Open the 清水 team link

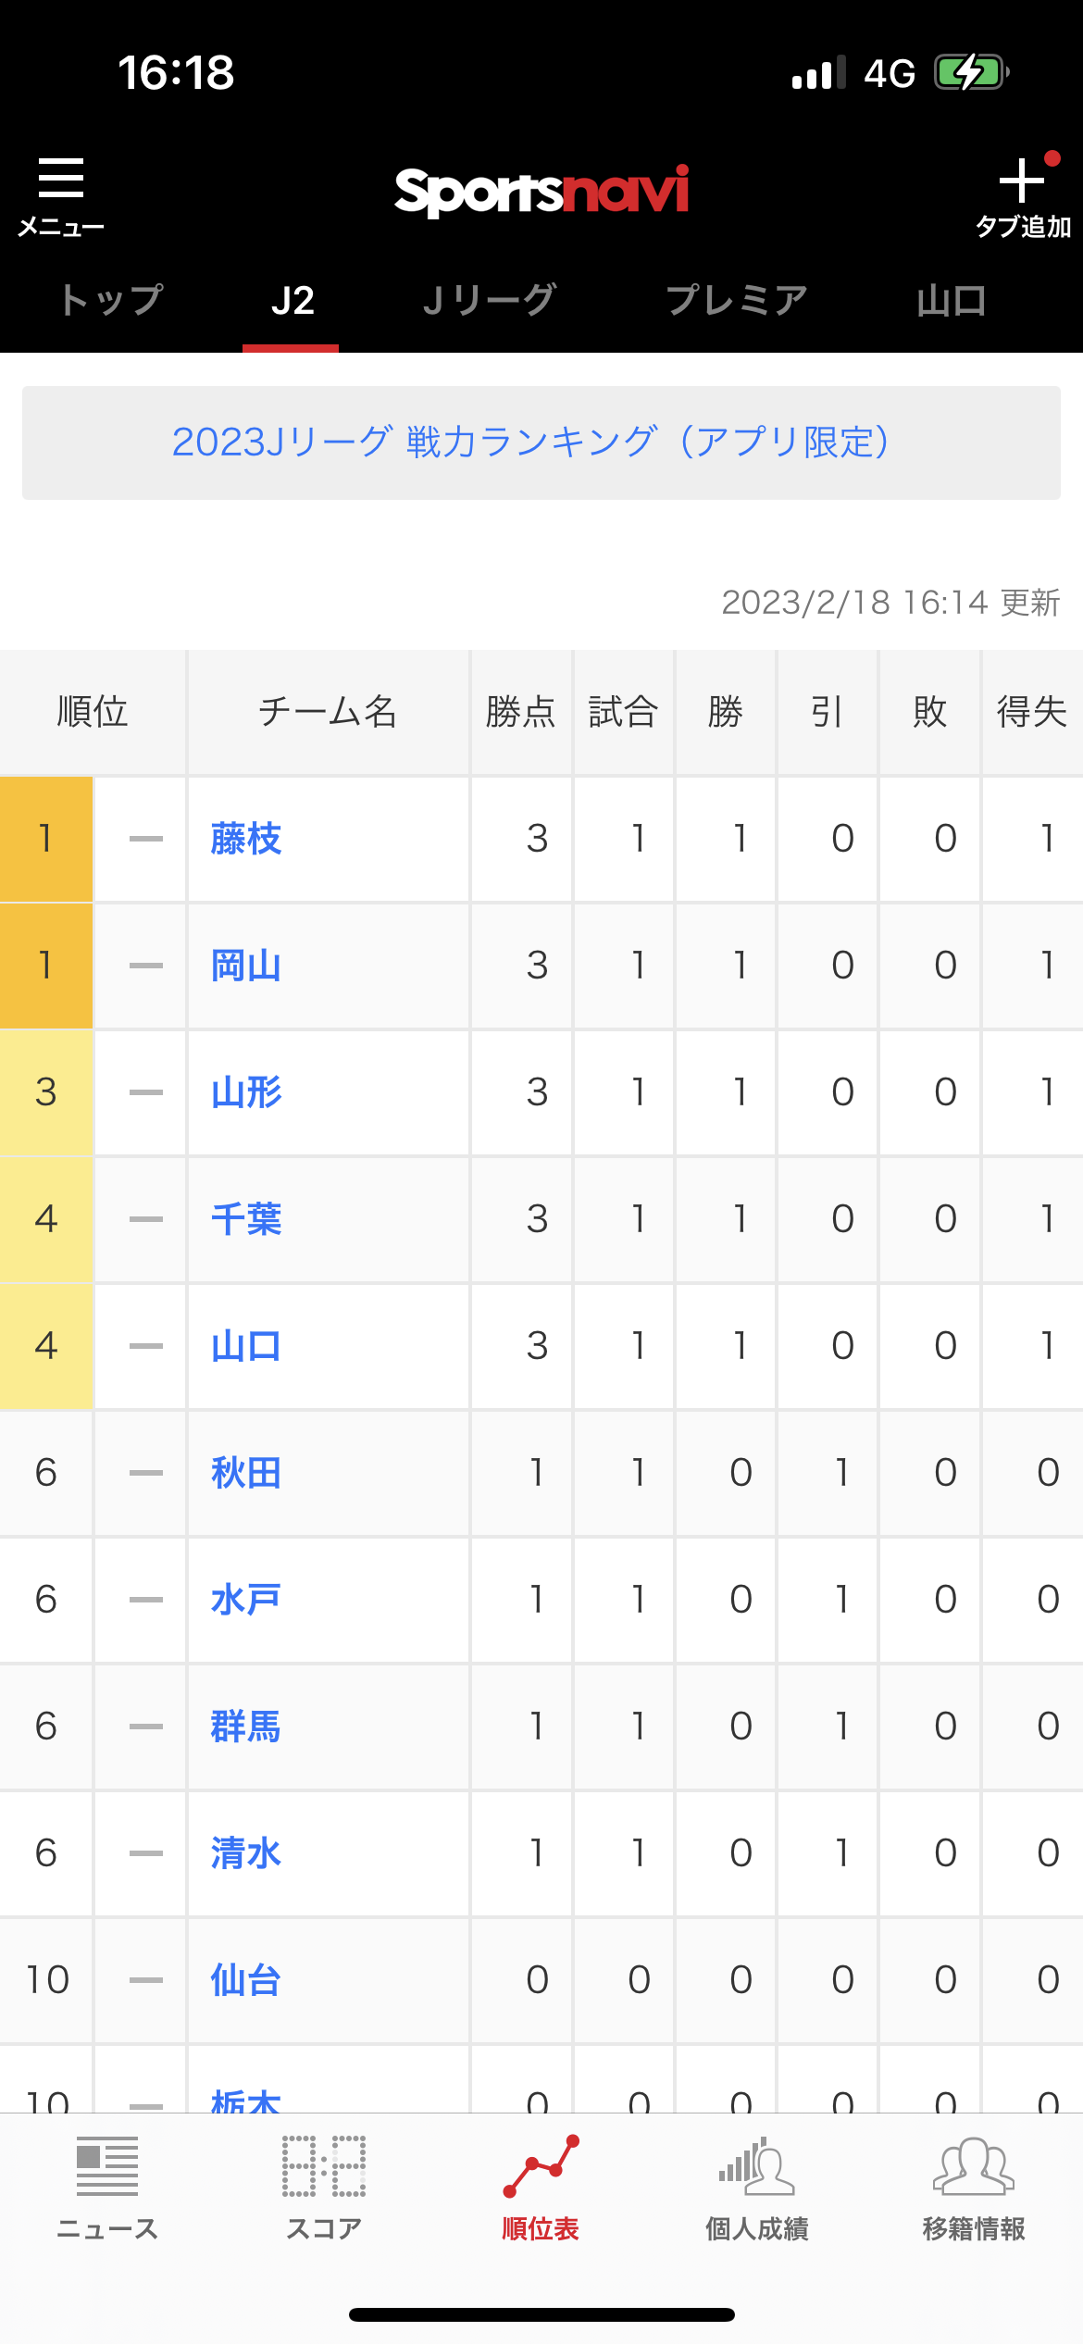[x=246, y=1853]
